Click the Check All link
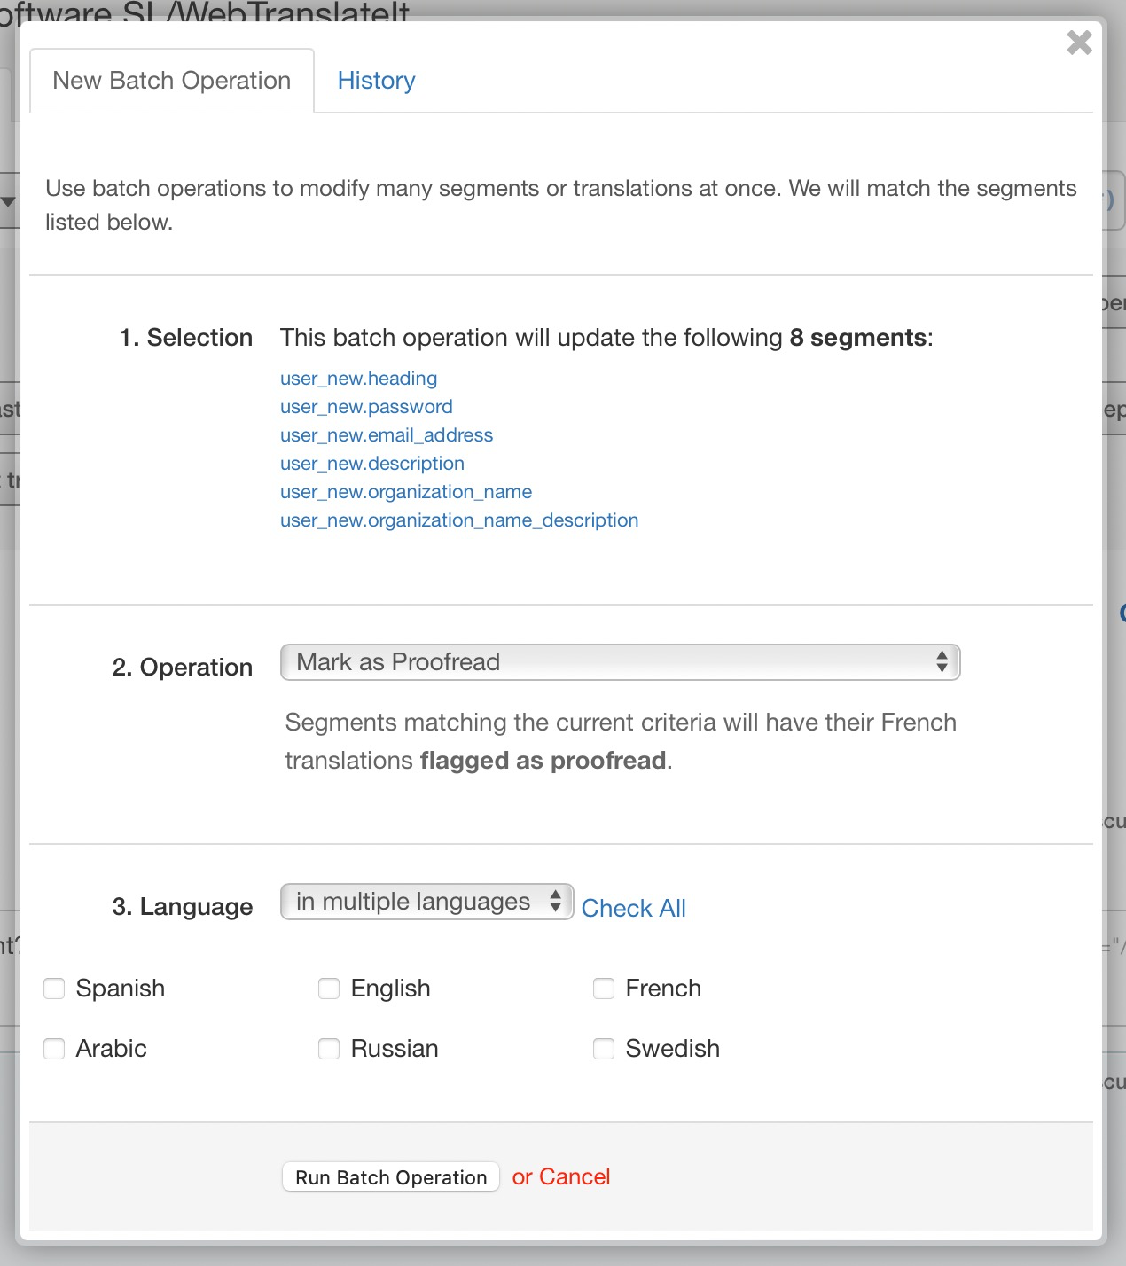 point(633,909)
